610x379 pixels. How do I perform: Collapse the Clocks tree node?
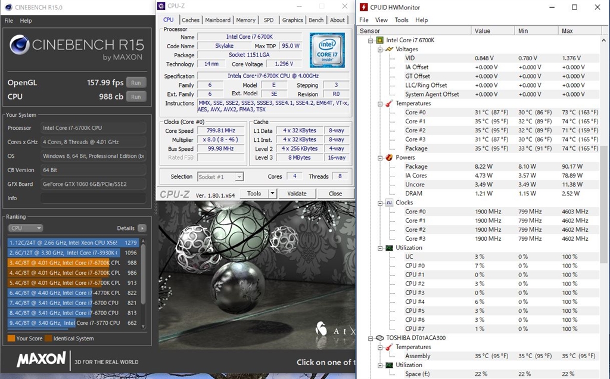[x=380, y=203]
